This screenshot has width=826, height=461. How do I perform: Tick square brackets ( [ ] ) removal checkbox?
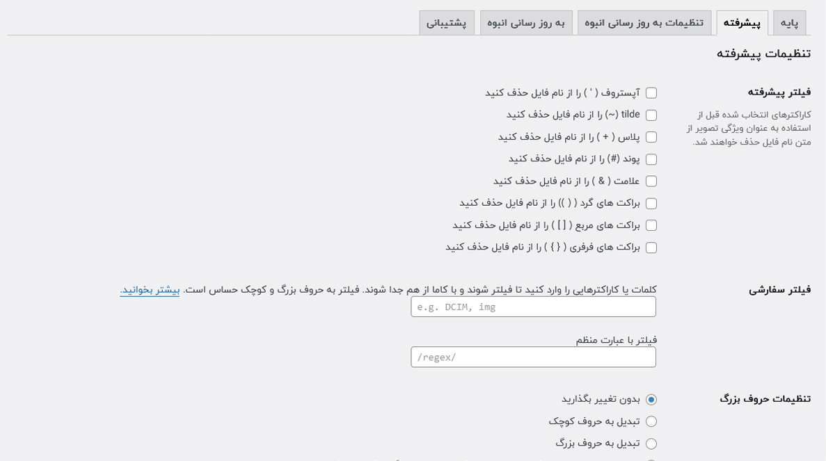[651, 226]
